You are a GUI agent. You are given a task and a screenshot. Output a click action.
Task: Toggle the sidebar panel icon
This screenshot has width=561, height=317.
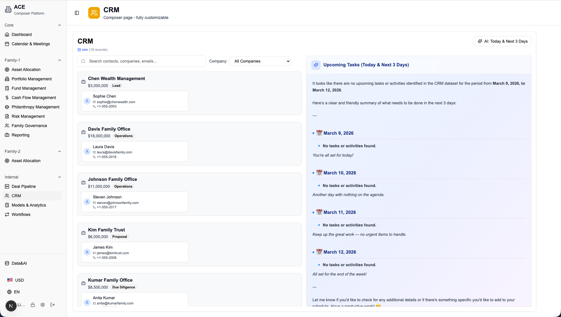pos(77,13)
